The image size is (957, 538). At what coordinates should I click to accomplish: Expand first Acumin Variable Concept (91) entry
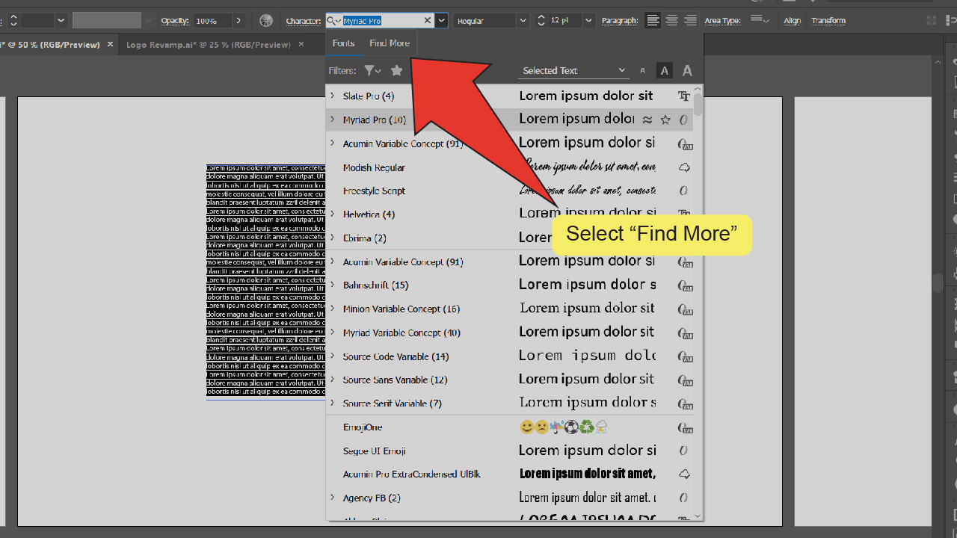tap(333, 143)
